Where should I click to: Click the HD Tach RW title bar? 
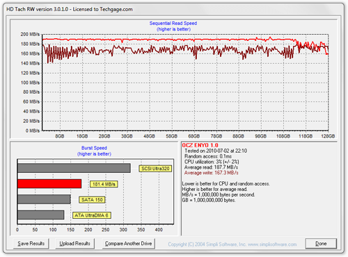[x=173, y=9]
